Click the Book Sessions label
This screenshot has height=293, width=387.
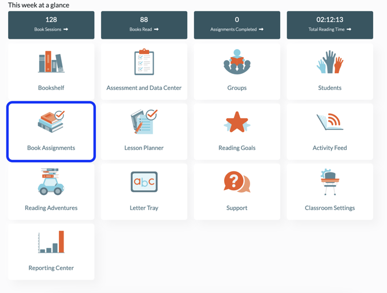click(x=47, y=29)
